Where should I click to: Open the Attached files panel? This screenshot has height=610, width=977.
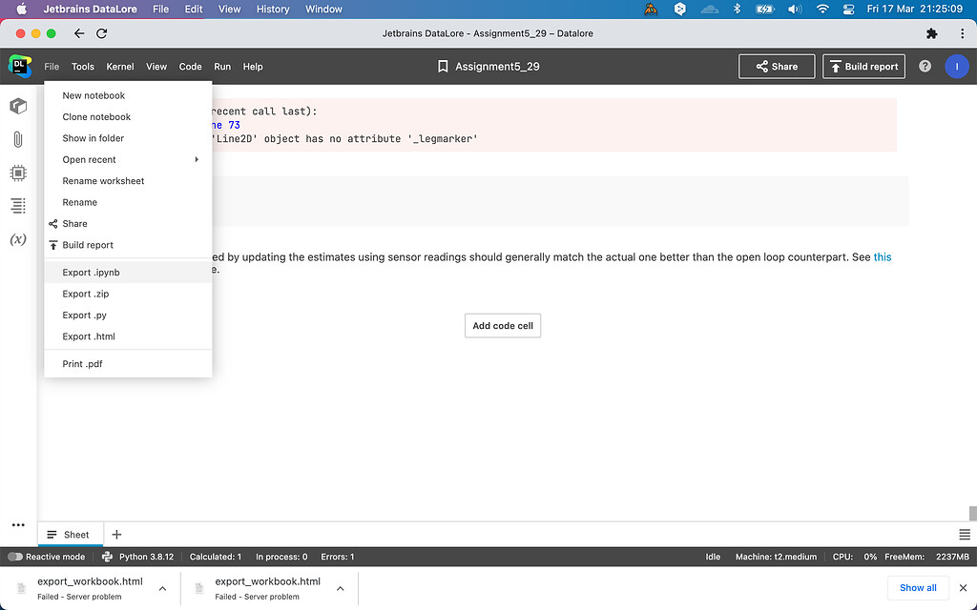pyautogui.click(x=18, y=140)
